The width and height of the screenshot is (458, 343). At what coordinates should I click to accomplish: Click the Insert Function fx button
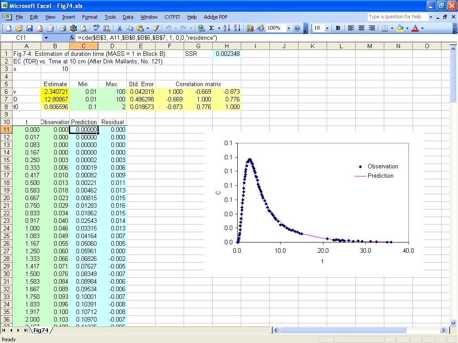click(x=72, y=38)
